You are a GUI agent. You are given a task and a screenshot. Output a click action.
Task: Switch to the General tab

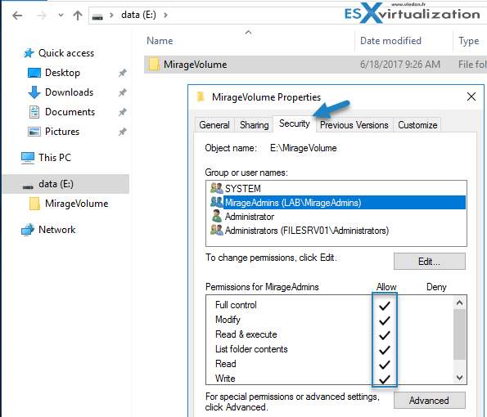(x=214, y=125)
